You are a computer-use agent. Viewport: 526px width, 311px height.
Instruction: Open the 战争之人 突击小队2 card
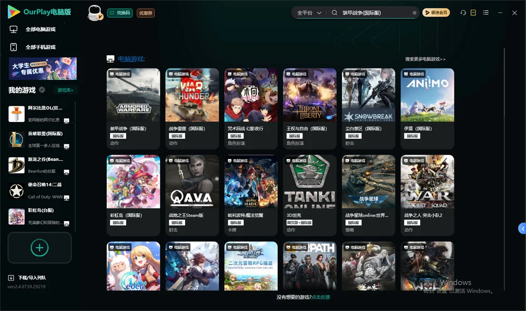pos(427,195)
